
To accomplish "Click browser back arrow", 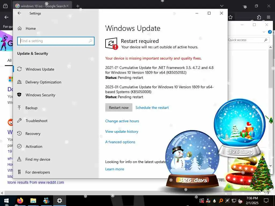I will pyautogui.click(x=6, y=17).
